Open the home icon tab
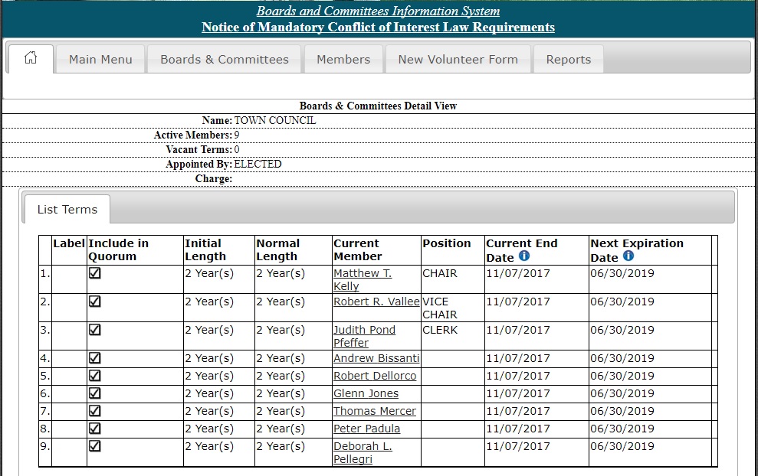 click(31, 58)
